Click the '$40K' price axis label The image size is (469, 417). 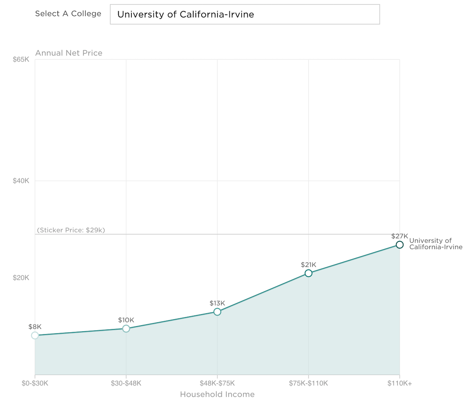(21, 181)
